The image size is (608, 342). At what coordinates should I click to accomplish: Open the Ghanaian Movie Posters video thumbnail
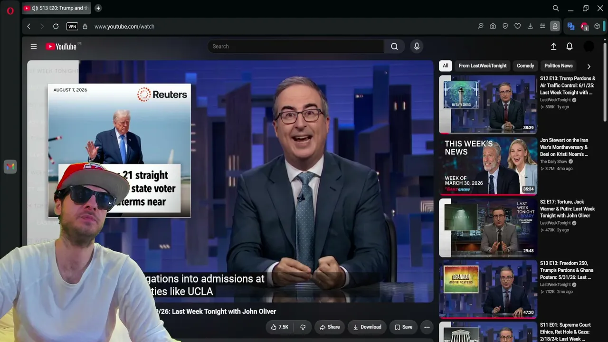[488, 289]
